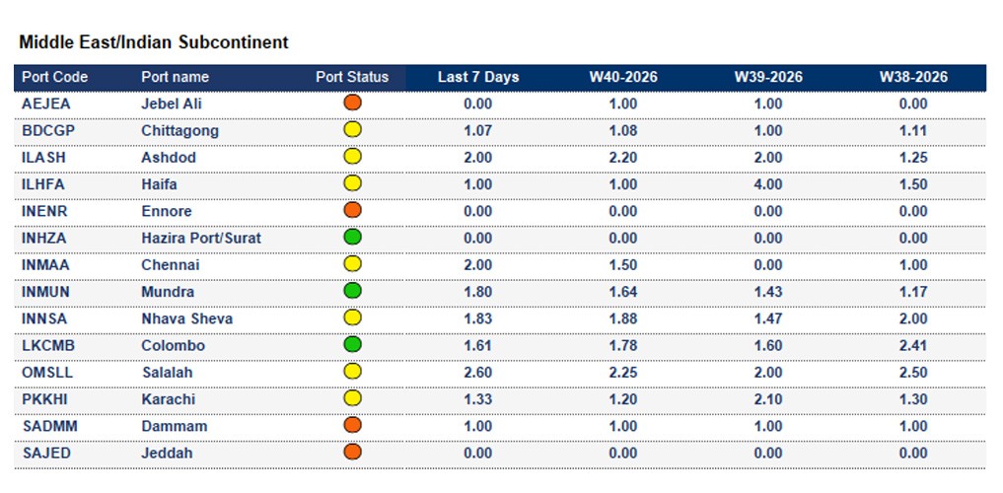Screen dimensions: 1003x493
Task: Select port code PKKHI
Action: [x=44, y=399]
